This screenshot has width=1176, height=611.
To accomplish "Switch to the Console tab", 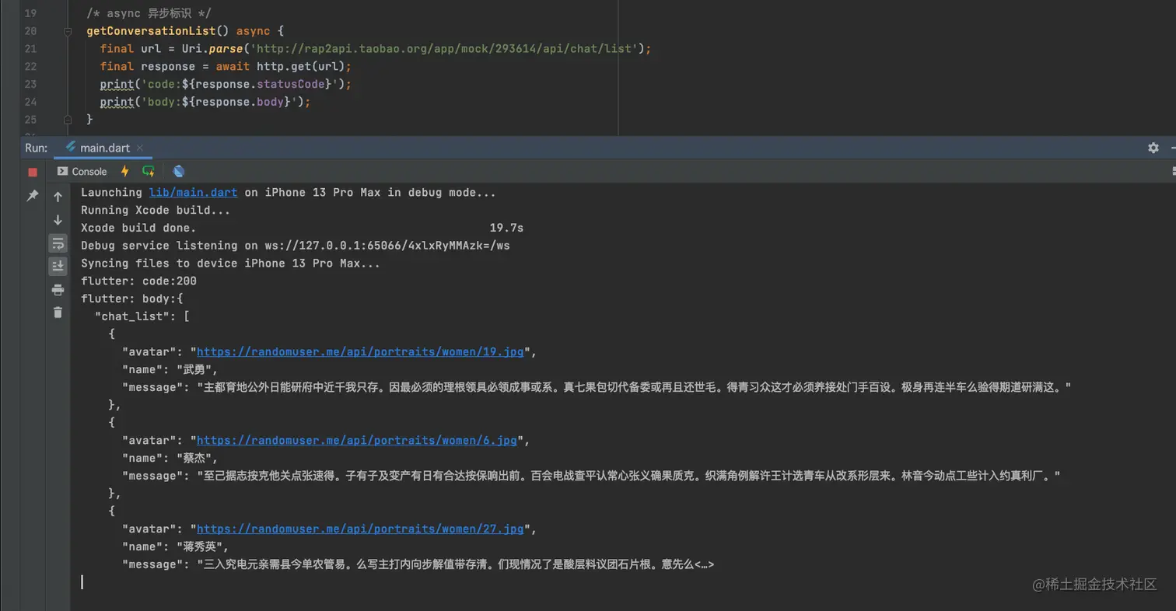I will coord(82,171).
